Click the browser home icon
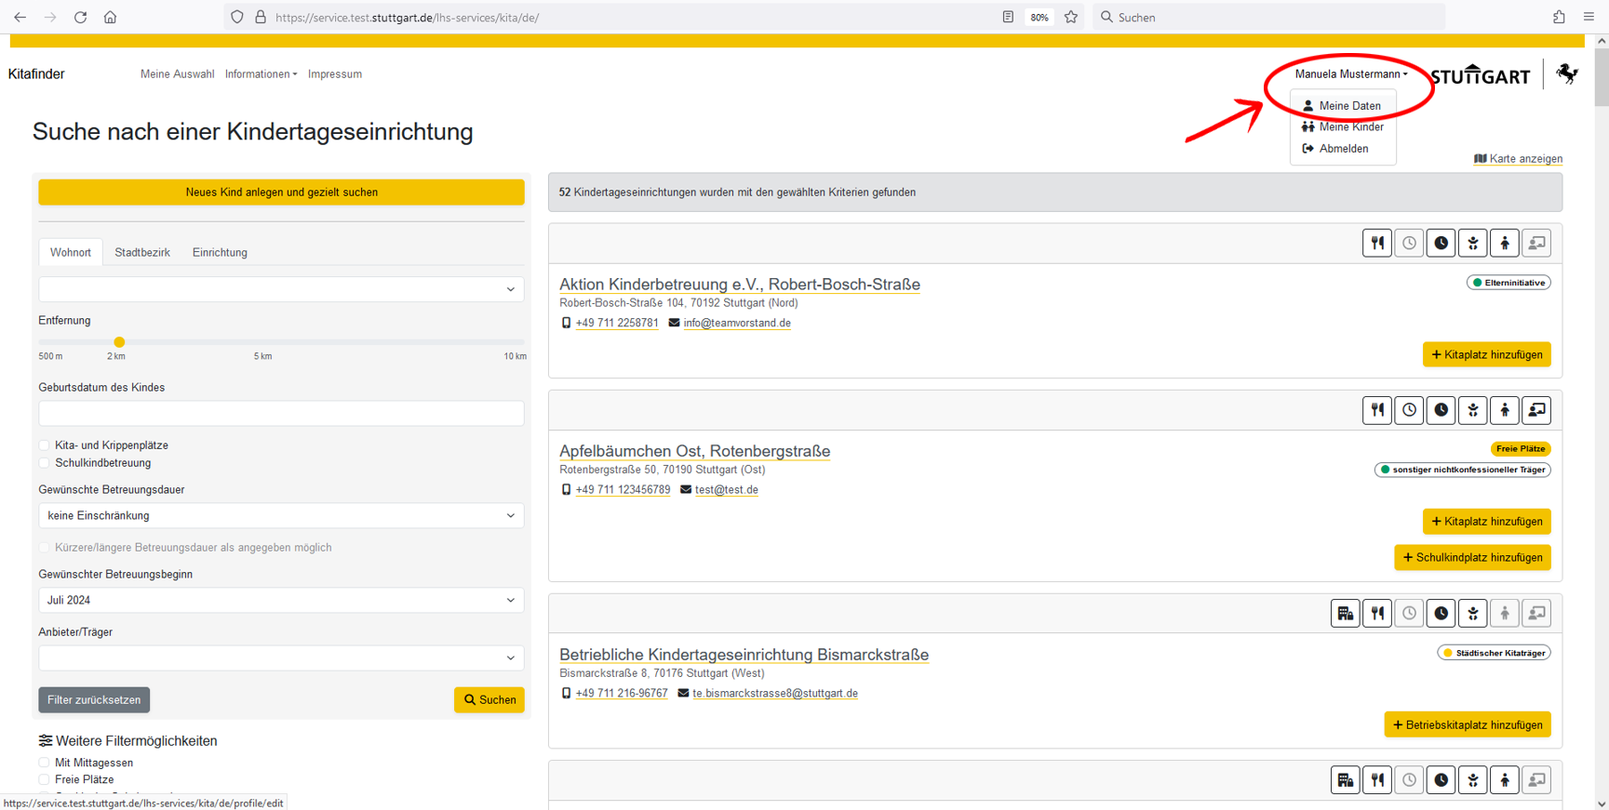Screen dimensions: 1609x810 (110, 17)
